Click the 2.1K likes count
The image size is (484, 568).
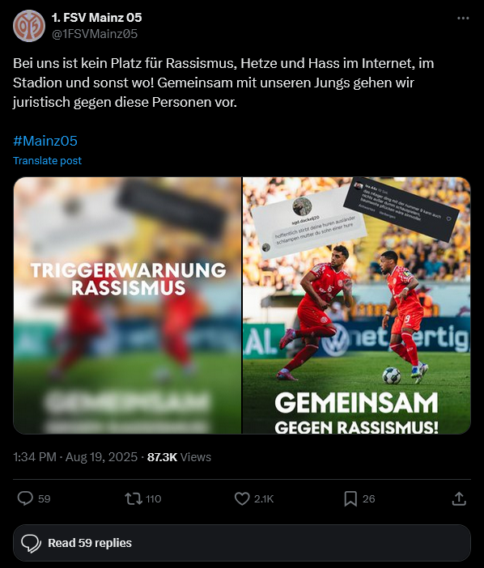(x=264, y=498)
